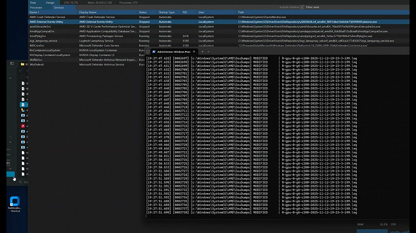Switch to the Services tab

pos(58,7)
